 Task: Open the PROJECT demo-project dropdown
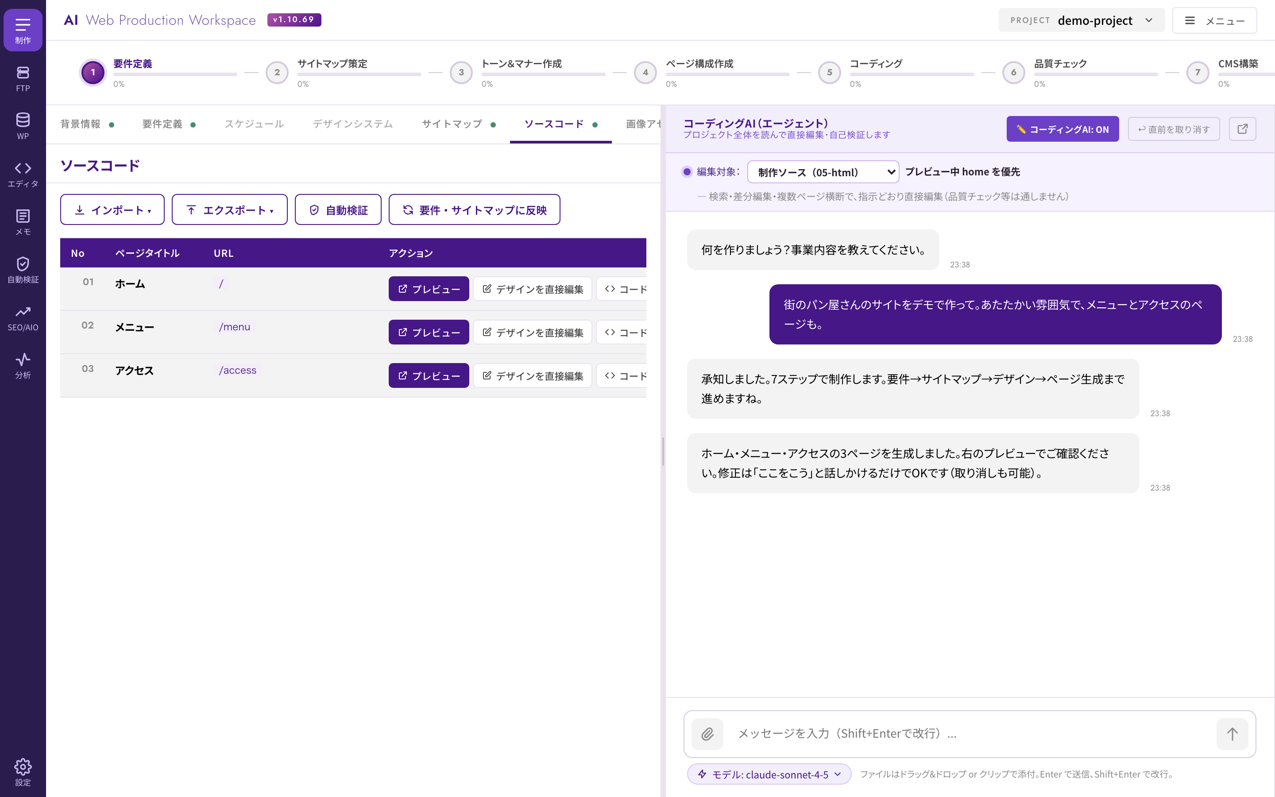(1081, 20)
